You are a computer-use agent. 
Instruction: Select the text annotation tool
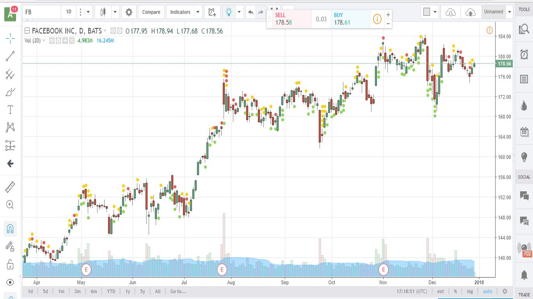point(11,110)
